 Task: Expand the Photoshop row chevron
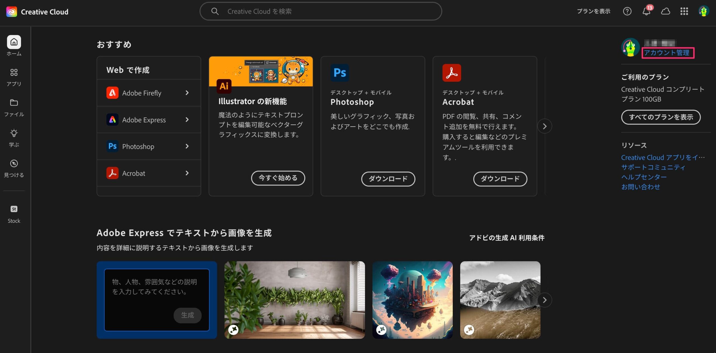187,146
